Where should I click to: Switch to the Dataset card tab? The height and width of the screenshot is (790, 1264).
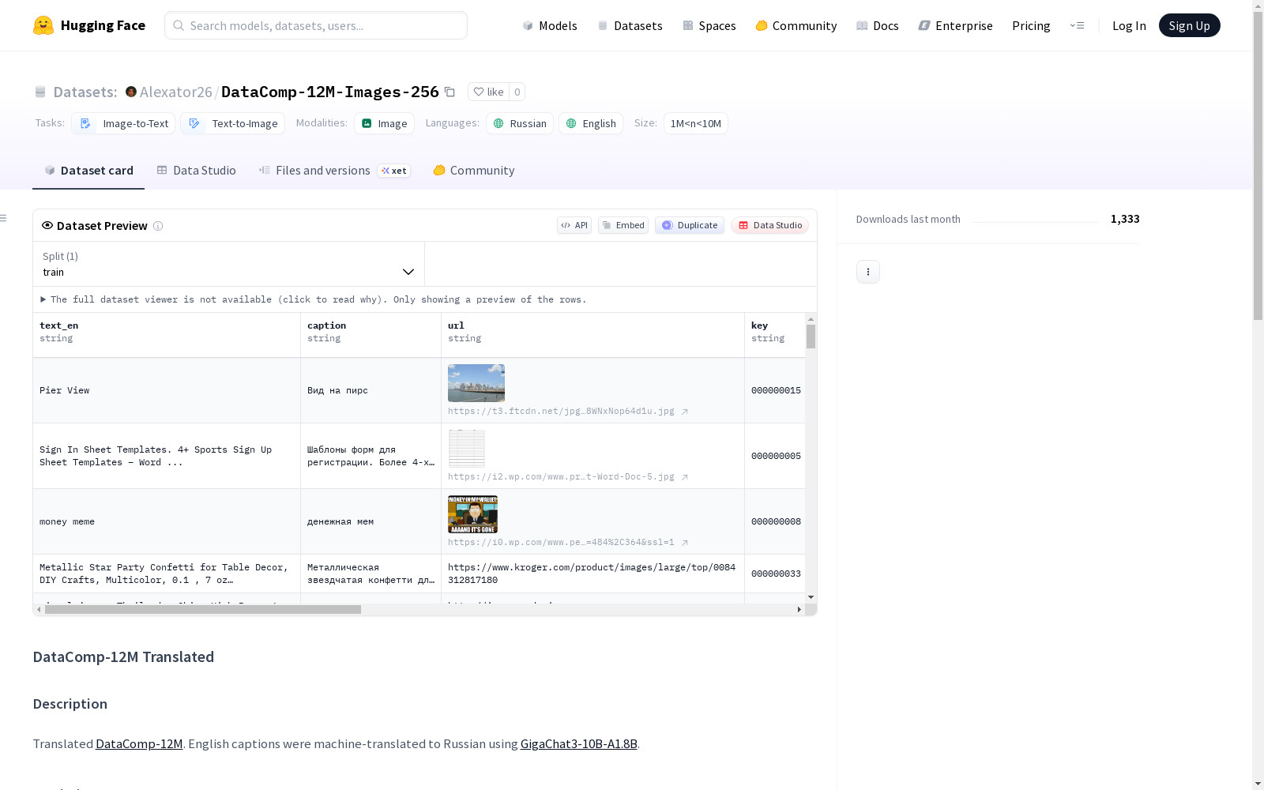88,171
